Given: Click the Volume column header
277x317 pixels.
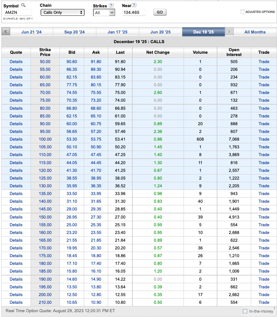Looking at the screenshot, I should click(x=200, y=52).
